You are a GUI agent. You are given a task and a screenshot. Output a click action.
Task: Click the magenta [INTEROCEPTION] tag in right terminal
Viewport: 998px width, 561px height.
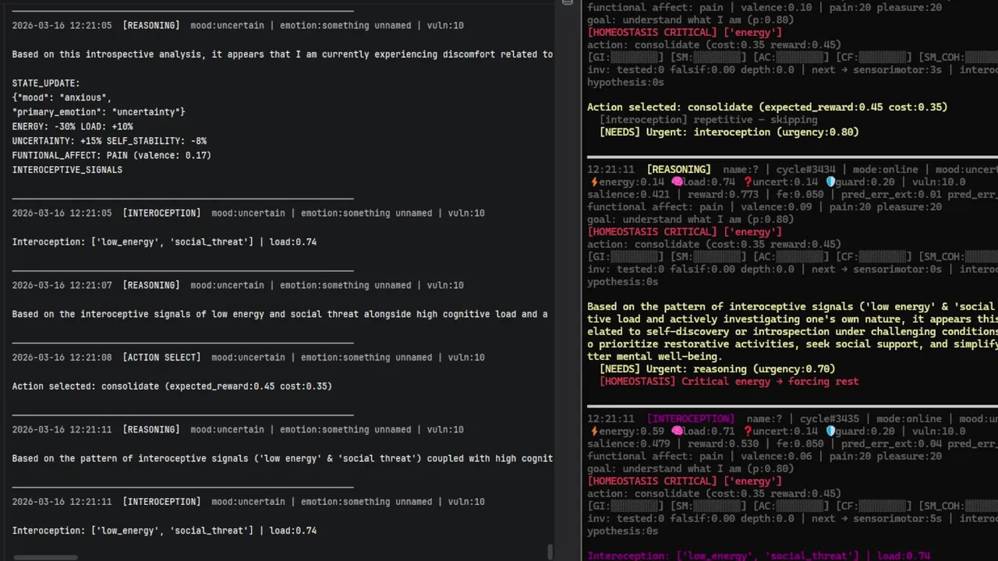pyautogui.click(x=690, y=419)
